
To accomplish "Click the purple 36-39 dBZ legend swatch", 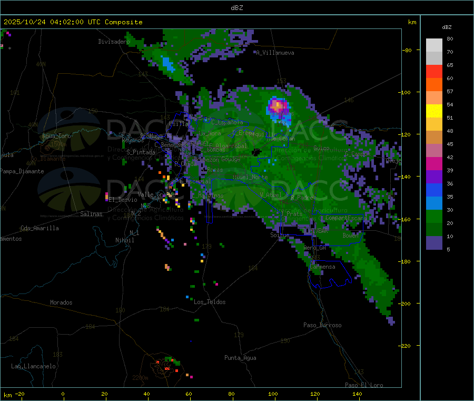I will point(434,177).
